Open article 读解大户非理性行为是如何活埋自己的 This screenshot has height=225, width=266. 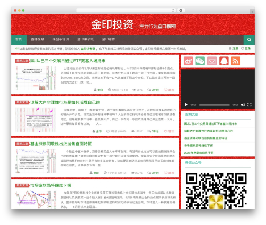click(65, 102)
